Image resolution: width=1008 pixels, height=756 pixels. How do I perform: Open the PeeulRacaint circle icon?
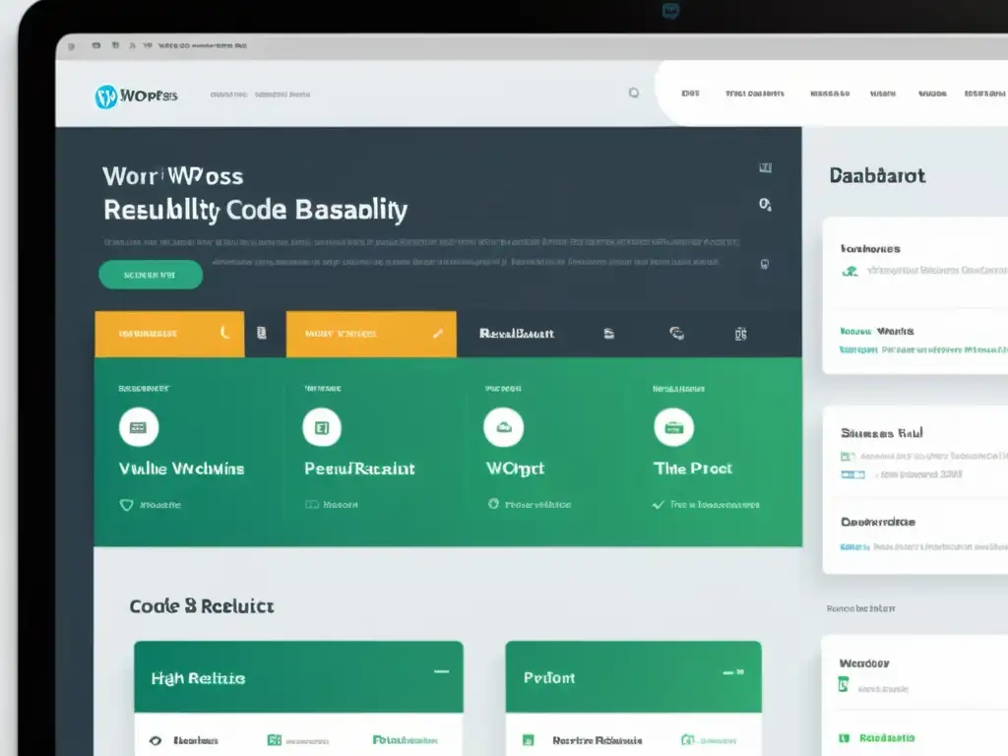click(x=322, y=427)
